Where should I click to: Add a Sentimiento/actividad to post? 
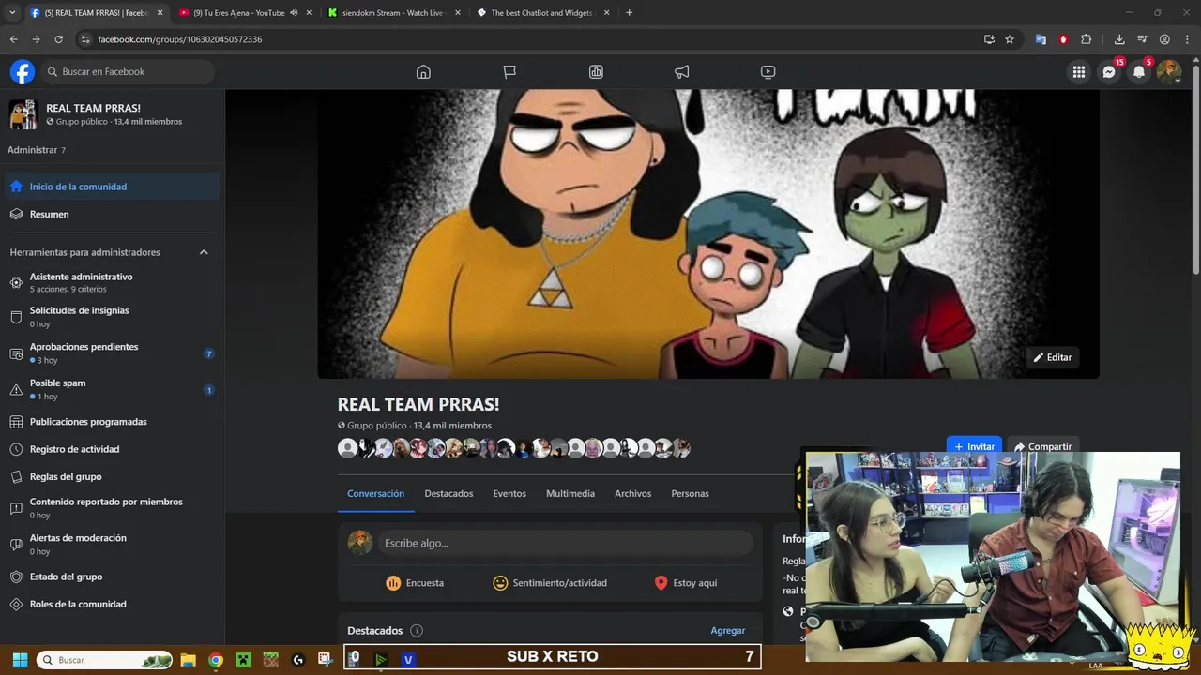pos(550,583)
